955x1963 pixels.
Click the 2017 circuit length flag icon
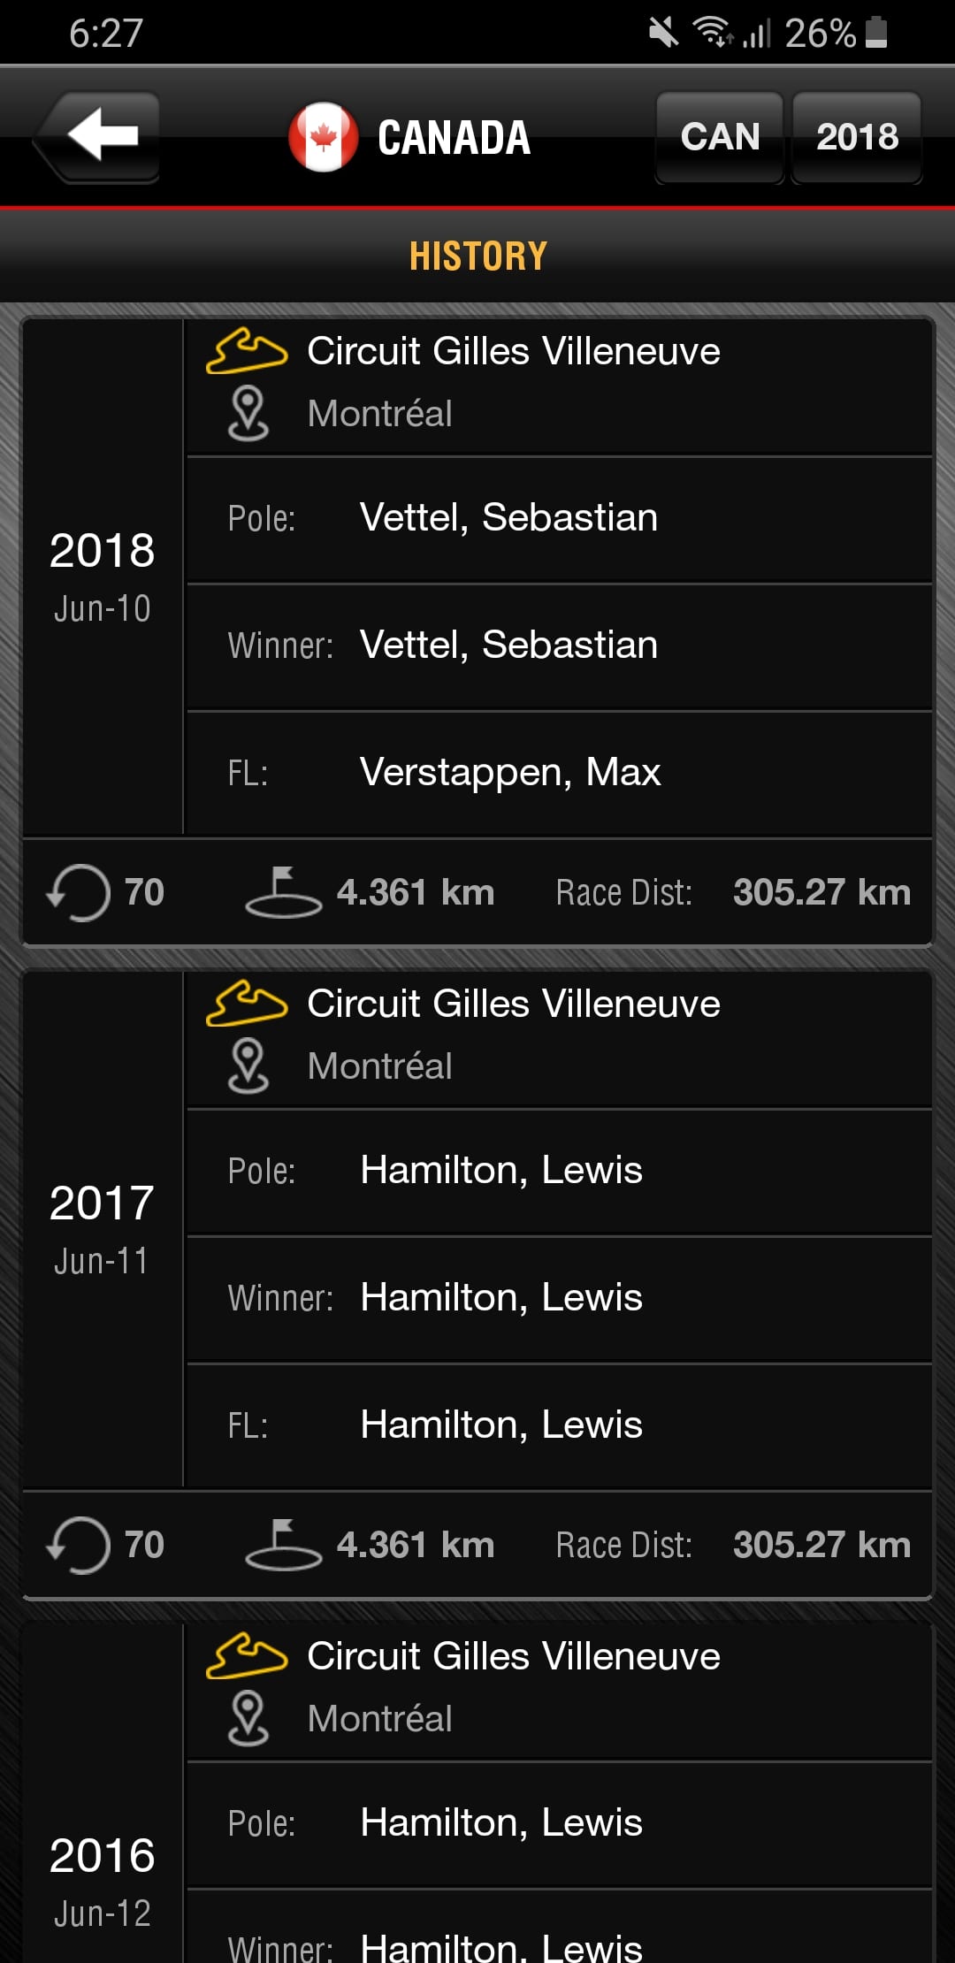283,1545
